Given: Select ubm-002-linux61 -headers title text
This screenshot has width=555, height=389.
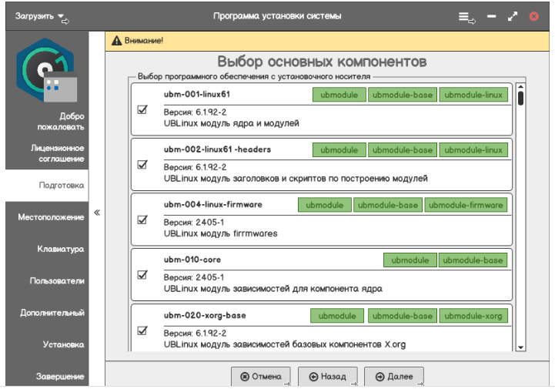Looking at the screenshot, I should (x=217, y=149).
